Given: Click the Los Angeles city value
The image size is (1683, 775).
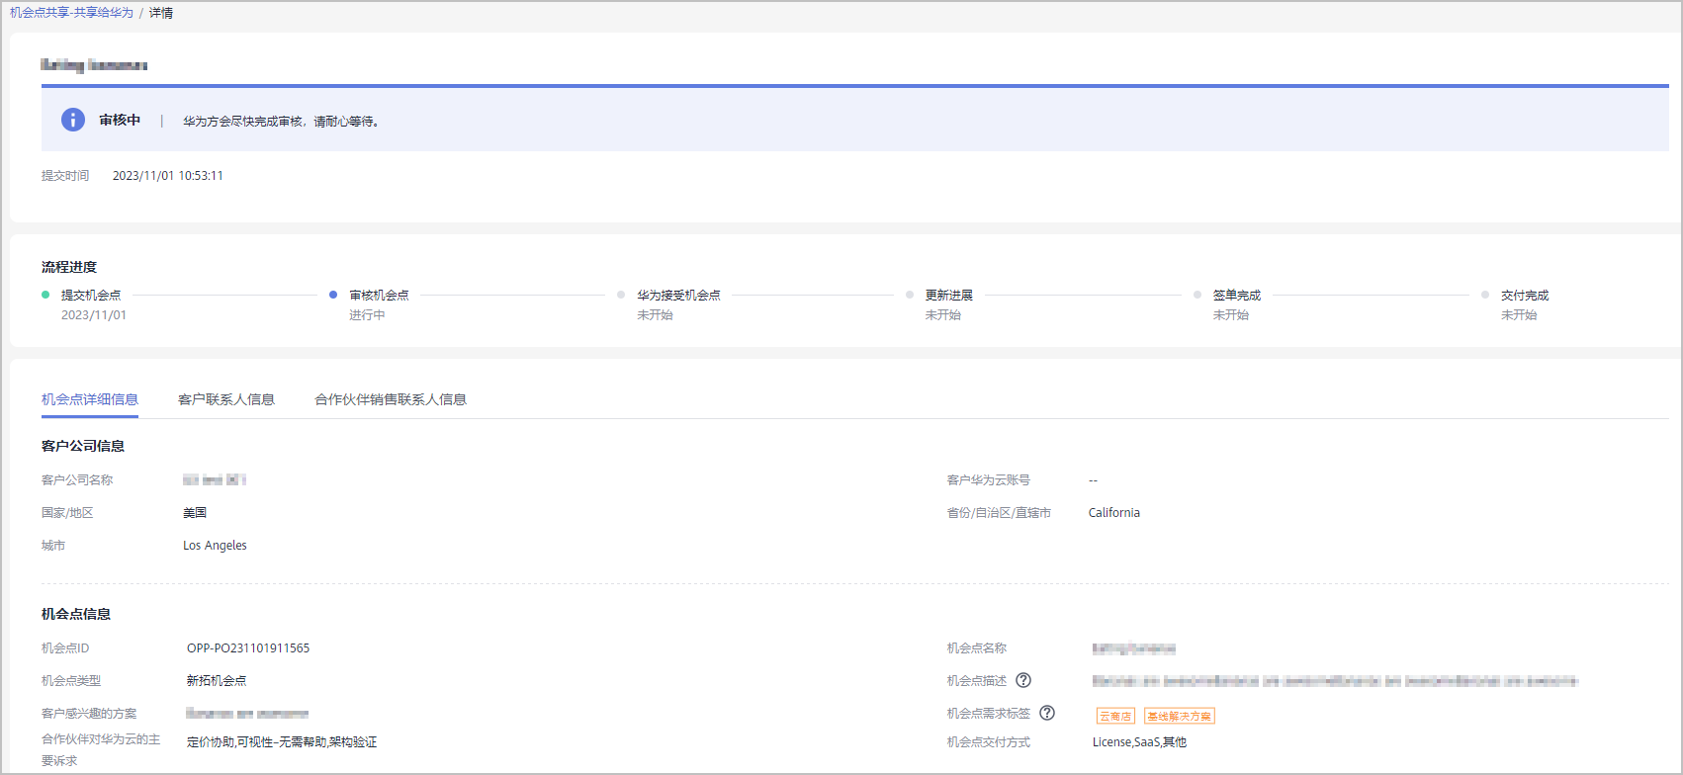Looking at the screenshot, I should (x=215, y=546).
